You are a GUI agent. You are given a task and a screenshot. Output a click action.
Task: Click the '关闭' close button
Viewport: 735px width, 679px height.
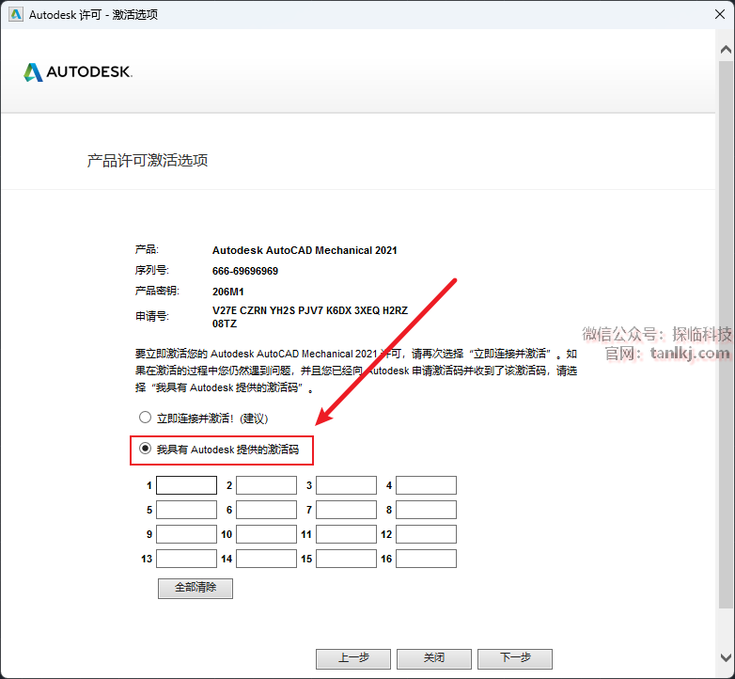434,658
